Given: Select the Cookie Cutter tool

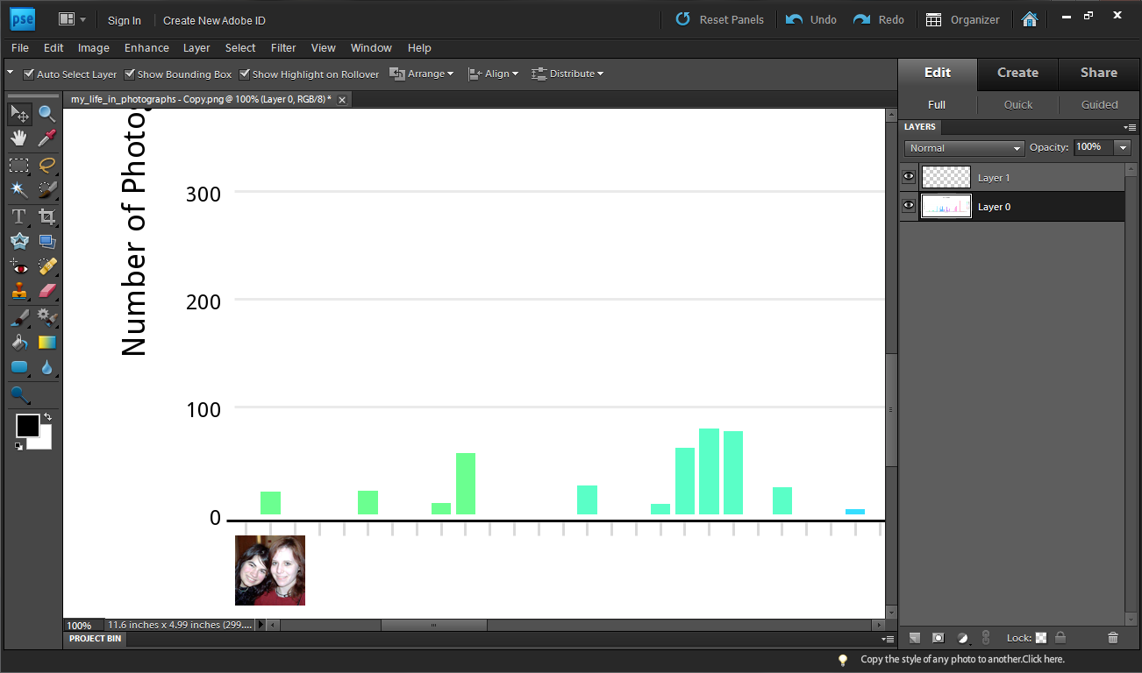Looking at the screenshot, I should pos(19,241).
